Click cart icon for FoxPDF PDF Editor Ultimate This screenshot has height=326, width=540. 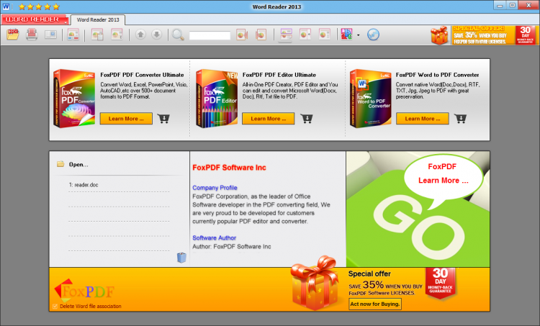tap(307, 119)
